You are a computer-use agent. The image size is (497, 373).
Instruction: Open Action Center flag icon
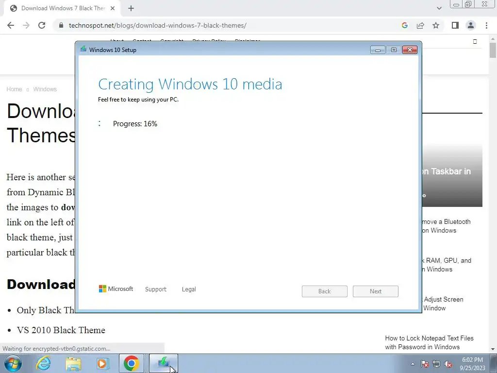tap(425, 364)
